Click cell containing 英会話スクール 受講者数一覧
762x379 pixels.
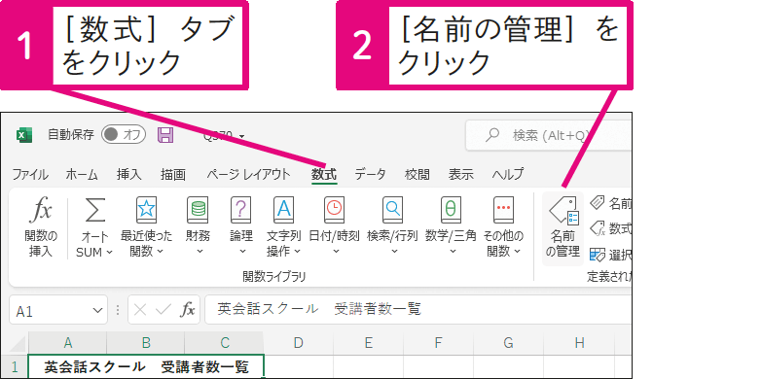[x=146, y=367]
